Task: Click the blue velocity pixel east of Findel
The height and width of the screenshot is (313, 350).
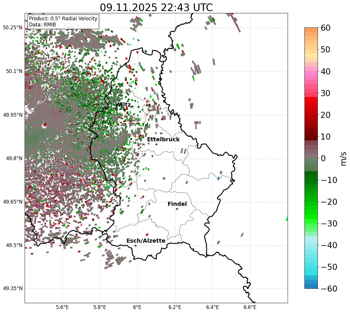Action: point(218,178)
